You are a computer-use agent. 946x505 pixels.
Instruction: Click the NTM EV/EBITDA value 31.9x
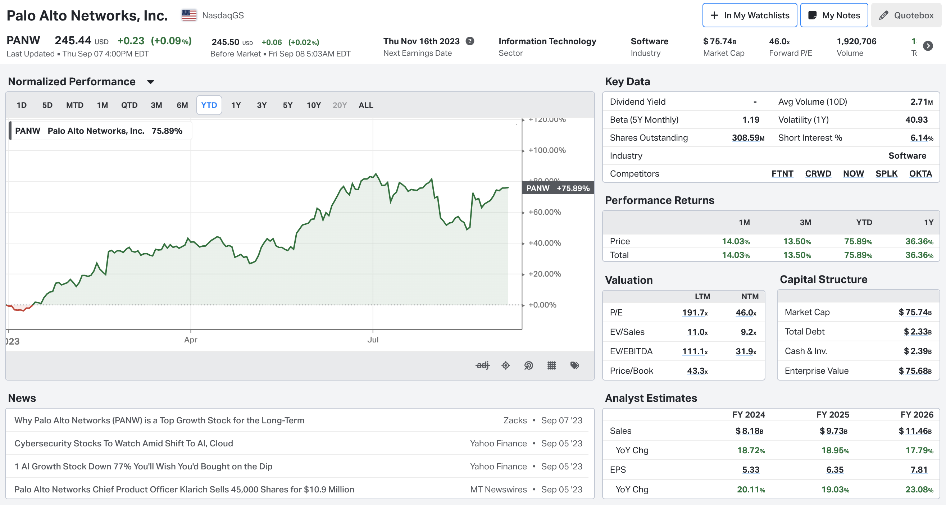(x=746, y=351)
